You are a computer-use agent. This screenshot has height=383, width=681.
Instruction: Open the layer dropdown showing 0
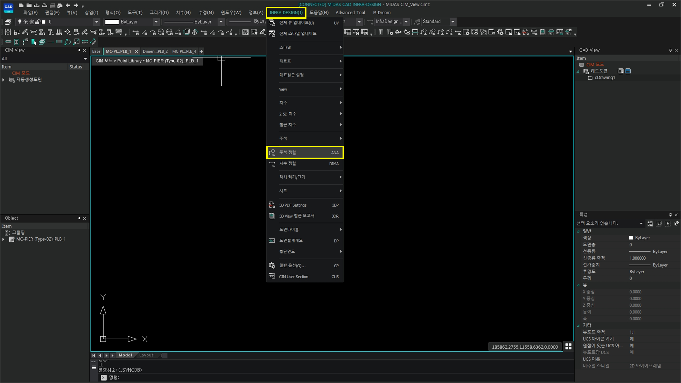click(96, 22)
